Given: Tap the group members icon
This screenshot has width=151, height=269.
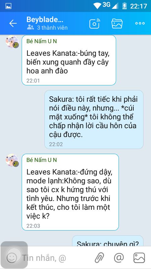Looking at the screenshot, I should pos(30,27).
